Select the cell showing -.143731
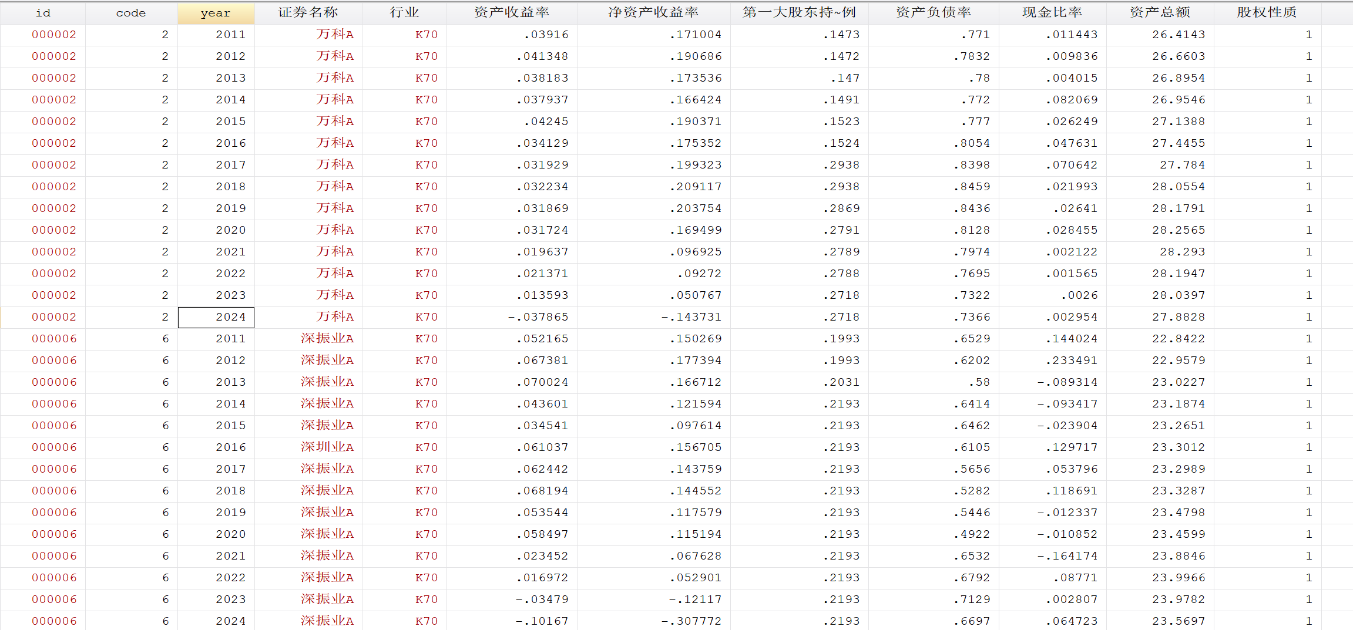 click(653, 317)
